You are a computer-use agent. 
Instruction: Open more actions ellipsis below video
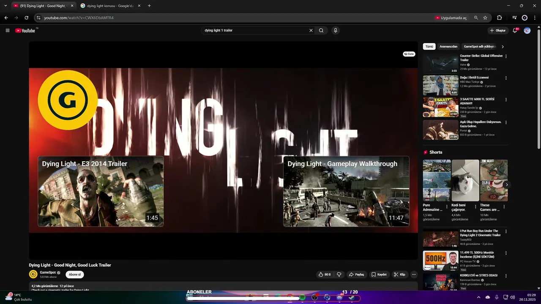414,274
